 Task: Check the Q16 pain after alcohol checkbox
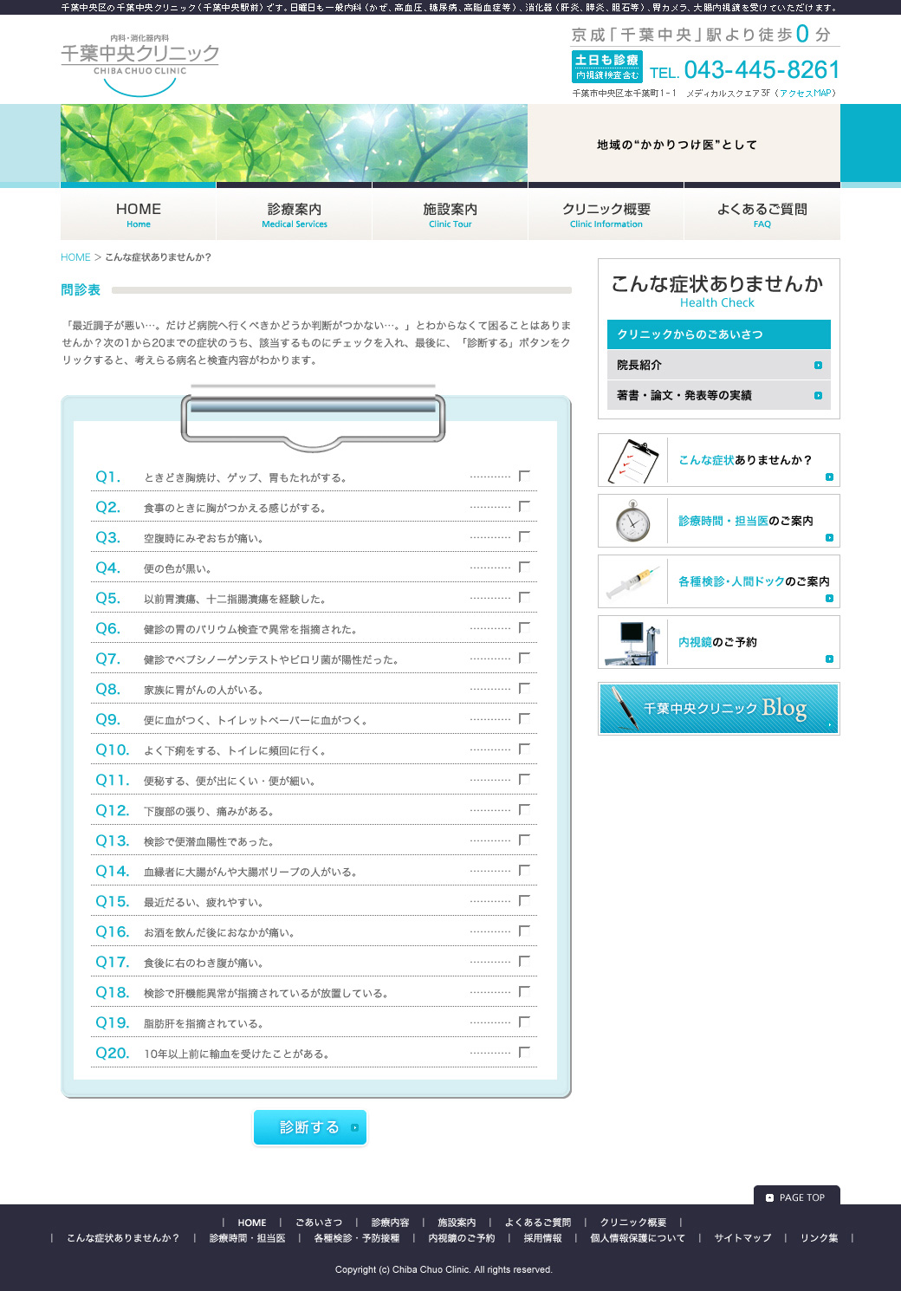(524, 931)
